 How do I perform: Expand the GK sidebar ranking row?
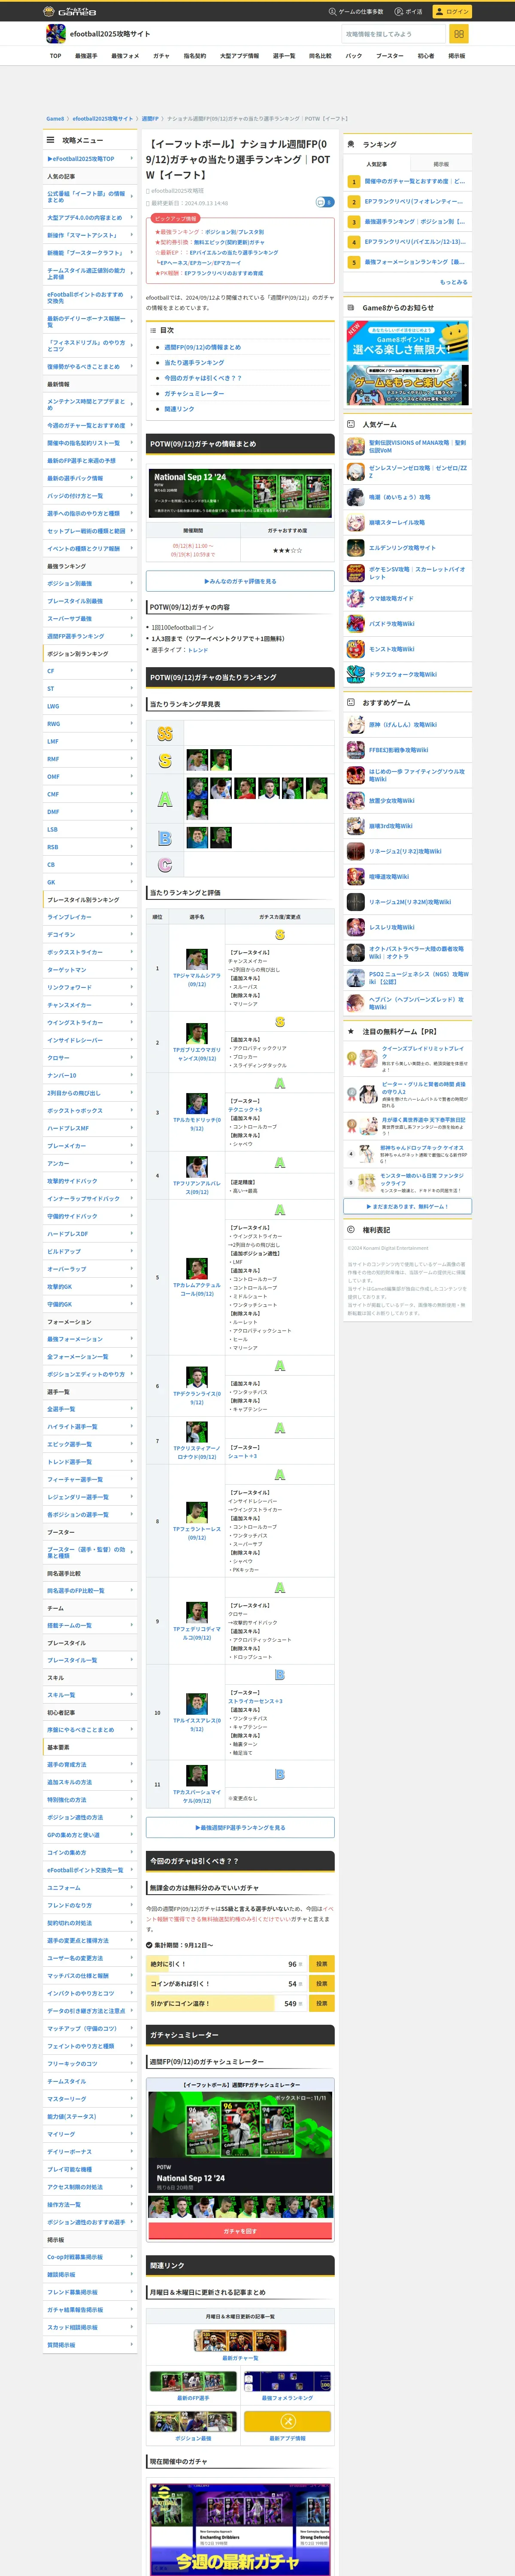90,882
